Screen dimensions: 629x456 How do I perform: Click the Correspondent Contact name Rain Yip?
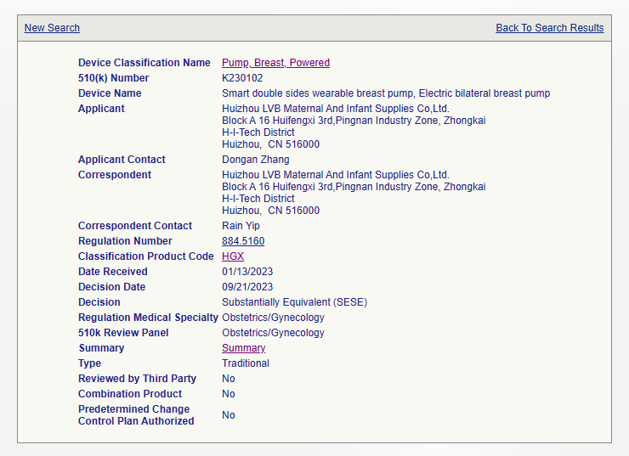[x=240, y=226]
